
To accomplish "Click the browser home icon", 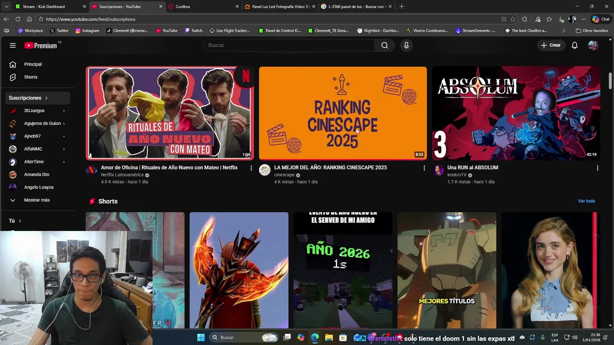I will point(29,19).
